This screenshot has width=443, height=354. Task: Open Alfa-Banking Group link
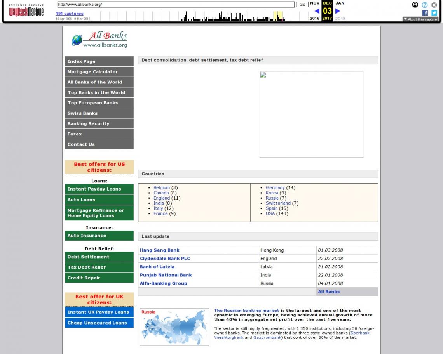coord(163,283)
